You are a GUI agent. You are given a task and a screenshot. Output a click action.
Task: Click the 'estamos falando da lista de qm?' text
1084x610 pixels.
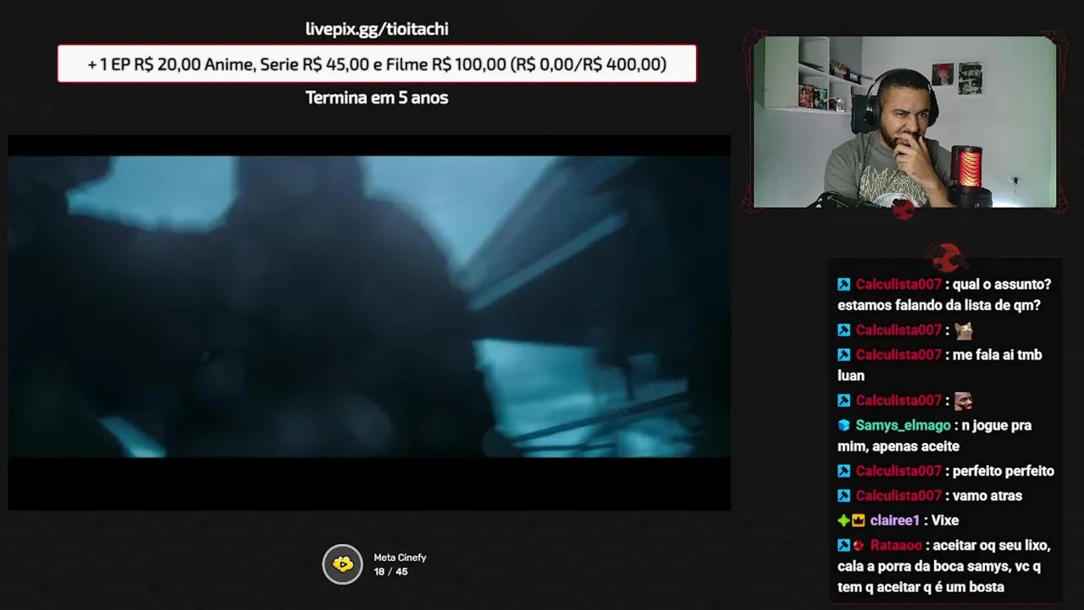939,305
